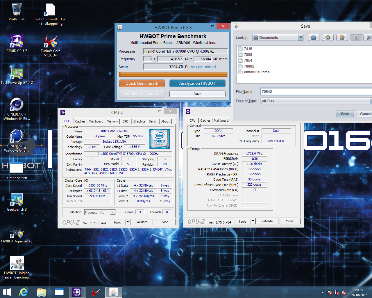
Task: Click Save button in HWBOT Prime window
Action: click(x=197, y=94)
